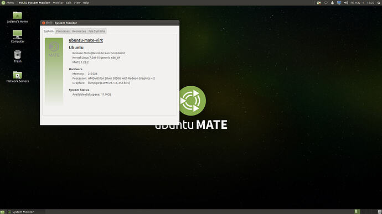
Task: Click the MATE 1.28.2 version text
Action: (80, 62)
